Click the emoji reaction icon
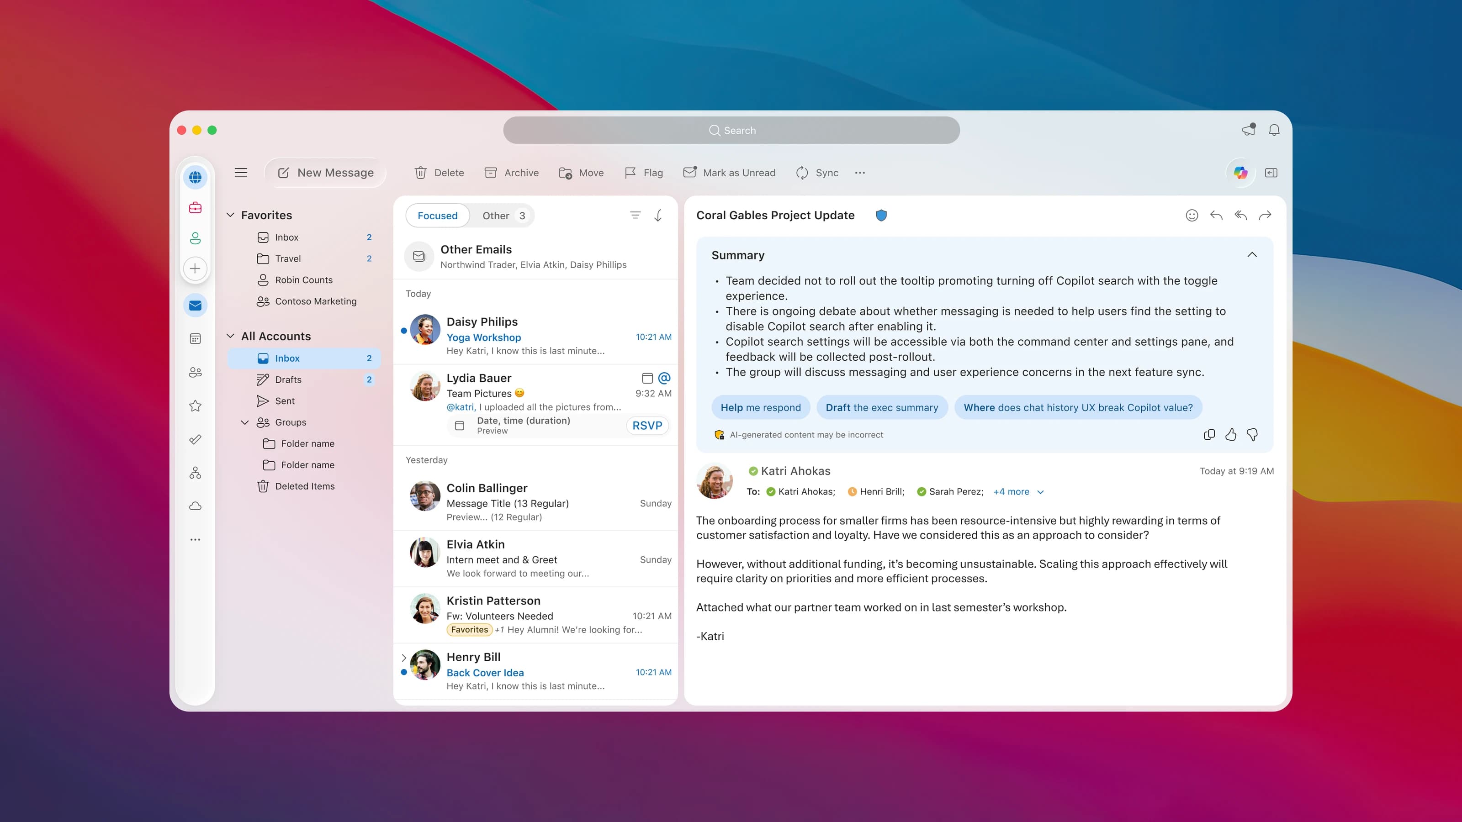Image resolution: width=1462 pixels, height=822 pixels. coord(1192,215)
